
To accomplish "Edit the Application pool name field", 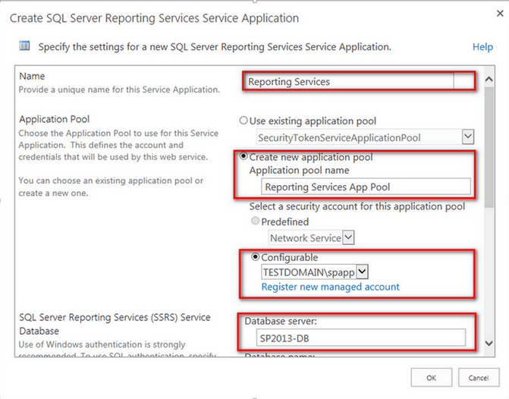I will point(366,187).
